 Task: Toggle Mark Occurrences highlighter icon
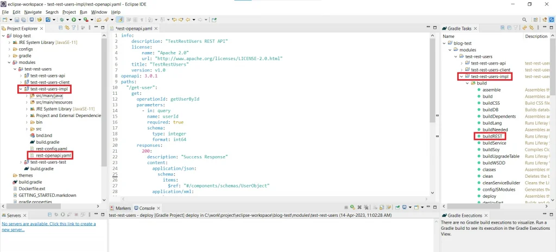click(x=120, y=20)
